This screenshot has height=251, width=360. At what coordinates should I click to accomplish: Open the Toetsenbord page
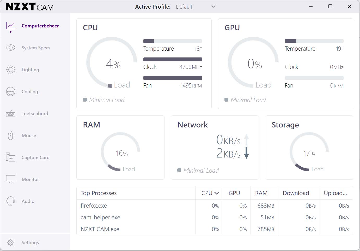click(35, 114)
